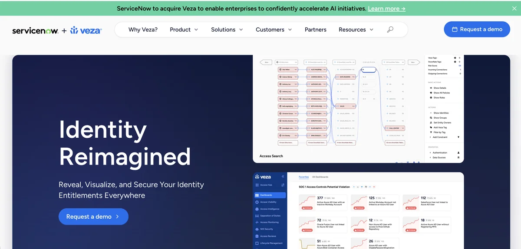Click Set Entity Owners action
Screen dimensions: 521x249
pyautogui.click(x=440, y=123)
